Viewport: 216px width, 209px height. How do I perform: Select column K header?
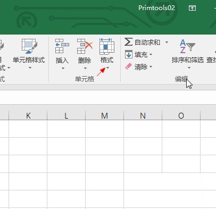point(28,115)
